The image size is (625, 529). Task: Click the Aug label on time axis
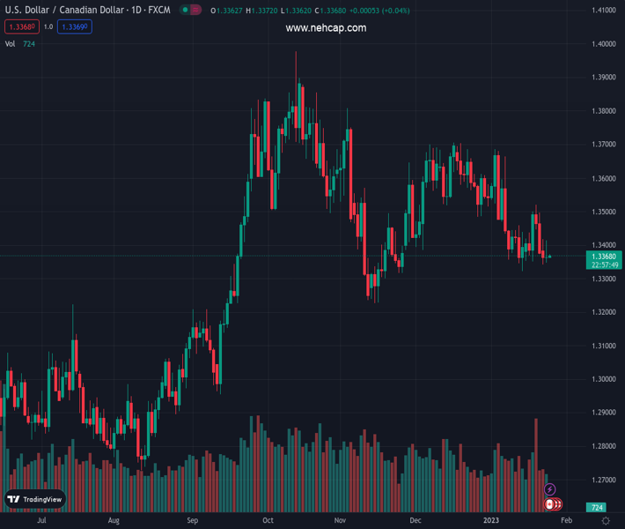coord(114,520)
